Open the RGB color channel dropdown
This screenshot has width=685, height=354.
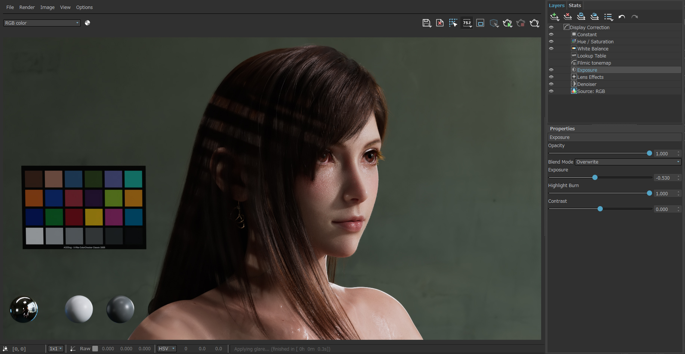click(x=42, y=23)
